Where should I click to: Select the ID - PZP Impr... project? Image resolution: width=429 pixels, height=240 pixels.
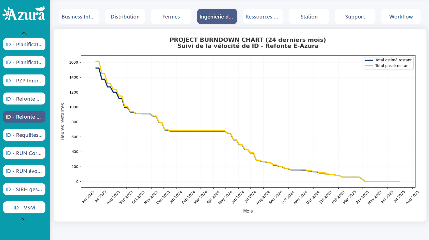tap(24, 80)
